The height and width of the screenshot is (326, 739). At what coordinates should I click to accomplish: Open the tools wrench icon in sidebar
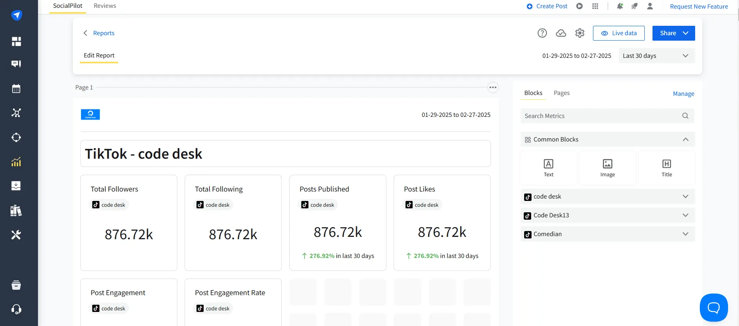16,235
